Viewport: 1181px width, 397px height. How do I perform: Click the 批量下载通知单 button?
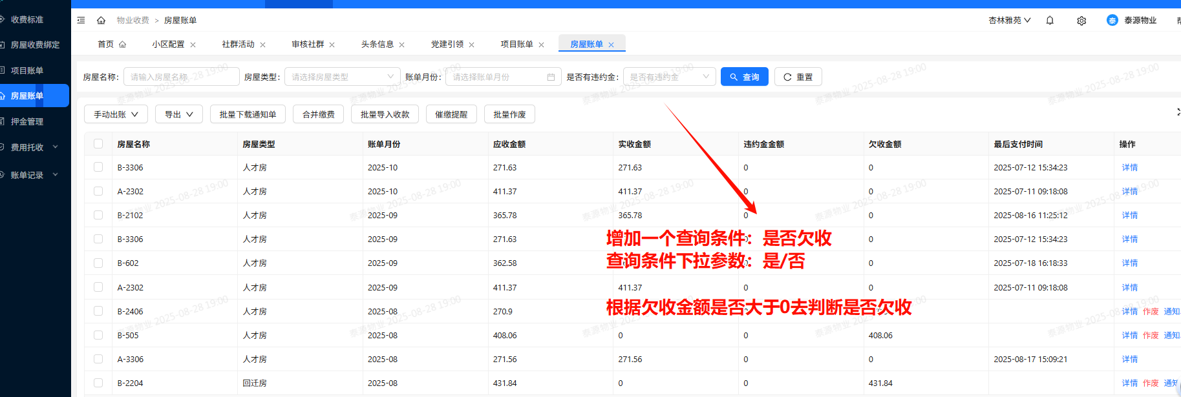(248, 114)
